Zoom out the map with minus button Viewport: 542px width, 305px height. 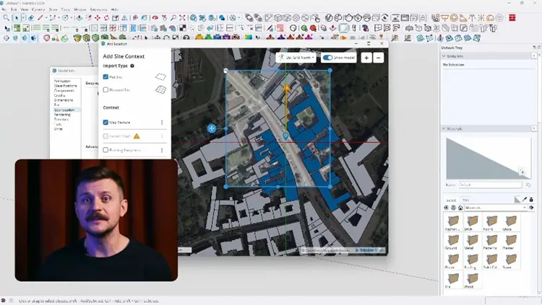(379, 58)
